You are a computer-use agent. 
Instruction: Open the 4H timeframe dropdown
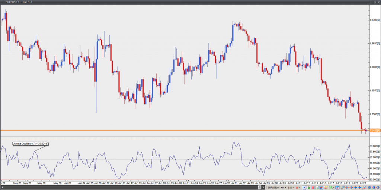[x=284, y=187]
